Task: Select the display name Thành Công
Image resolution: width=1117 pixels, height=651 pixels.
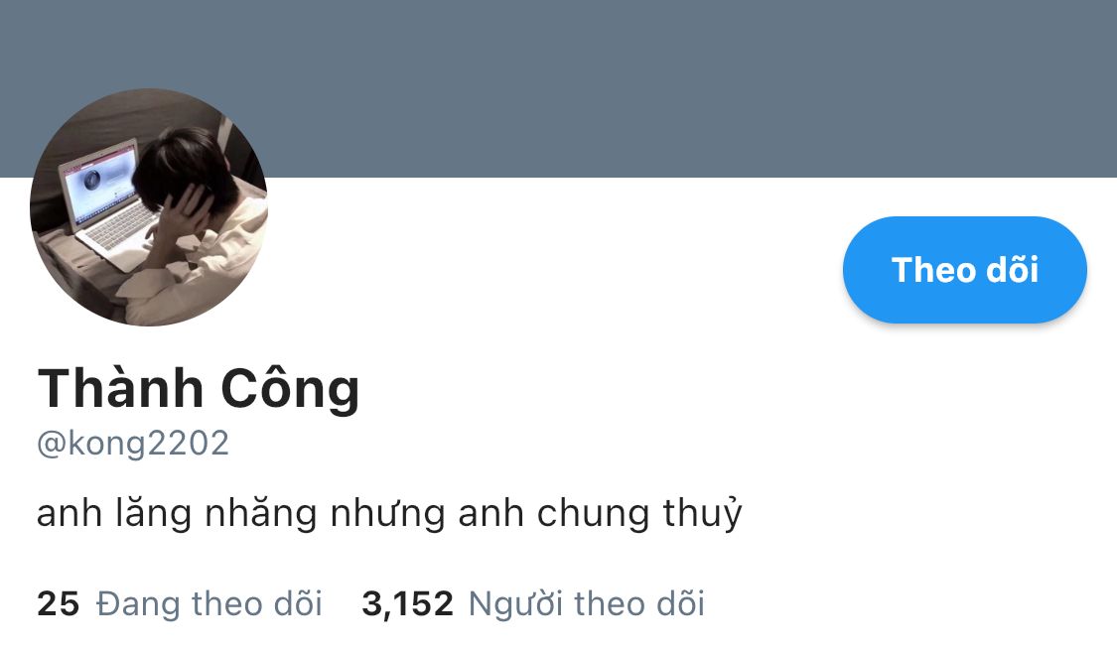Action: pos(199,389)
